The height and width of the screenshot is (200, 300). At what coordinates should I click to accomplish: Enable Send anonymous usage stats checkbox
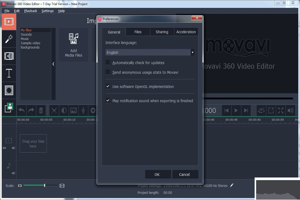tap(108, 72)
